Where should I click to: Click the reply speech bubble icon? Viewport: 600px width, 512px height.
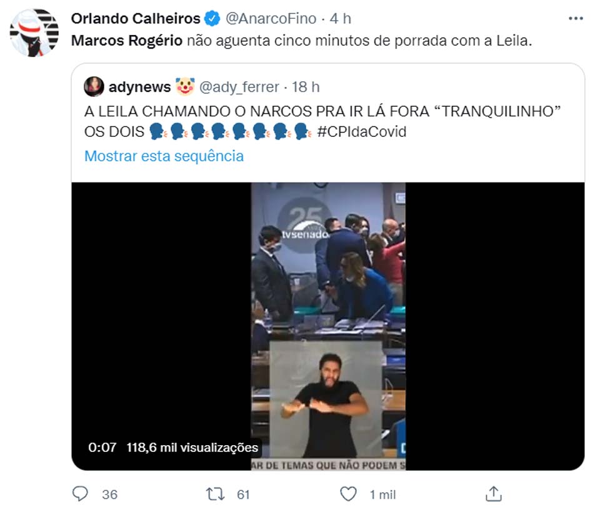pos(80,494)
